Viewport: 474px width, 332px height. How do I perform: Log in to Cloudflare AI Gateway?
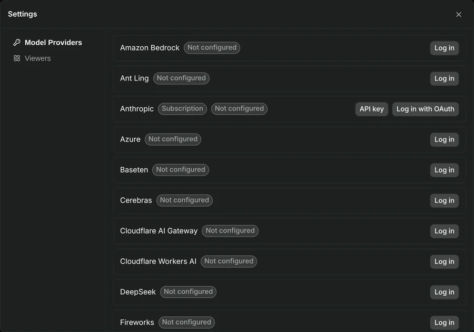click(x=444, y=231)
